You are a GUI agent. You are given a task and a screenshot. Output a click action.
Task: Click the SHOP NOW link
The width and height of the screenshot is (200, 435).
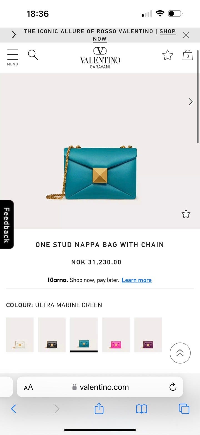pos(134,35)
